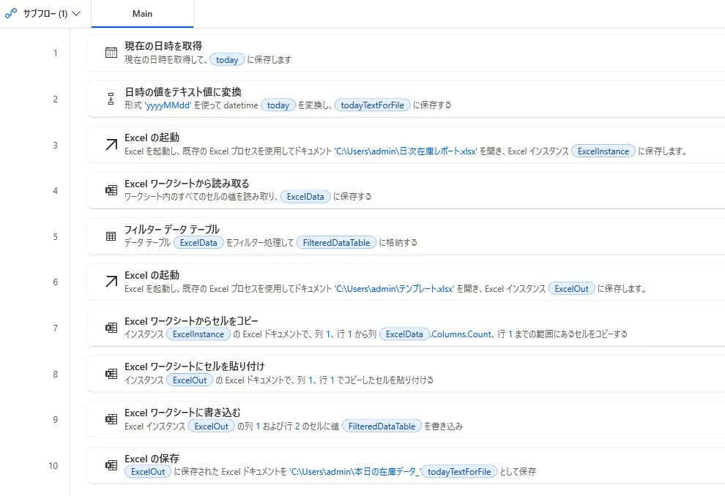725x496 pixels.
Task: Select line number 10 in the gutter
Action: (x=53, y=465)
